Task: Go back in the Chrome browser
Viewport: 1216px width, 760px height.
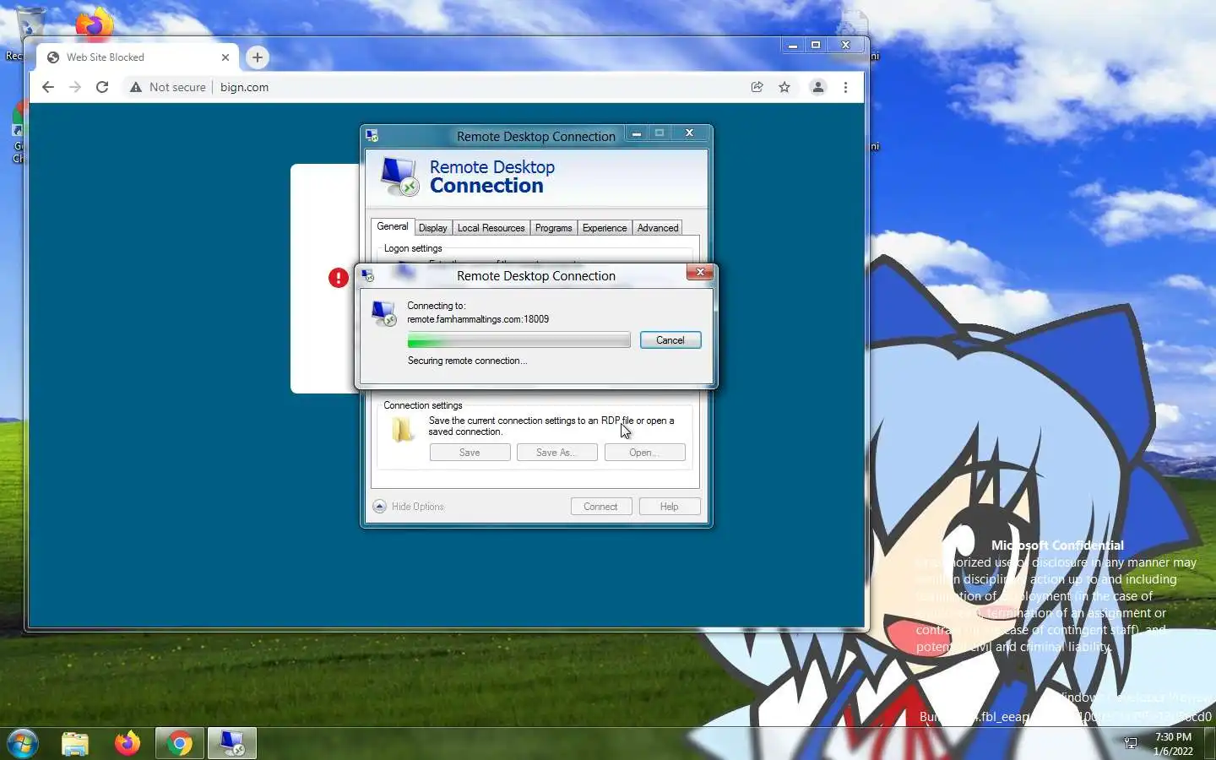Action: coord(48,87)
